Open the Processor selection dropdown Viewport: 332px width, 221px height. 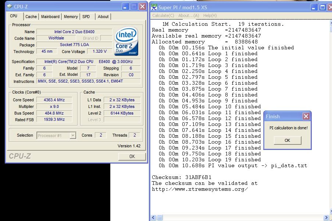[x=73, y=135]
